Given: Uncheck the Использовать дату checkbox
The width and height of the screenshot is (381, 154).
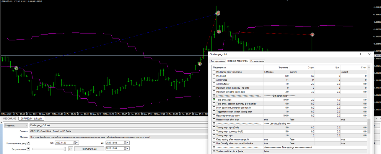Looking at the screenshot, I should coord(28,143).
